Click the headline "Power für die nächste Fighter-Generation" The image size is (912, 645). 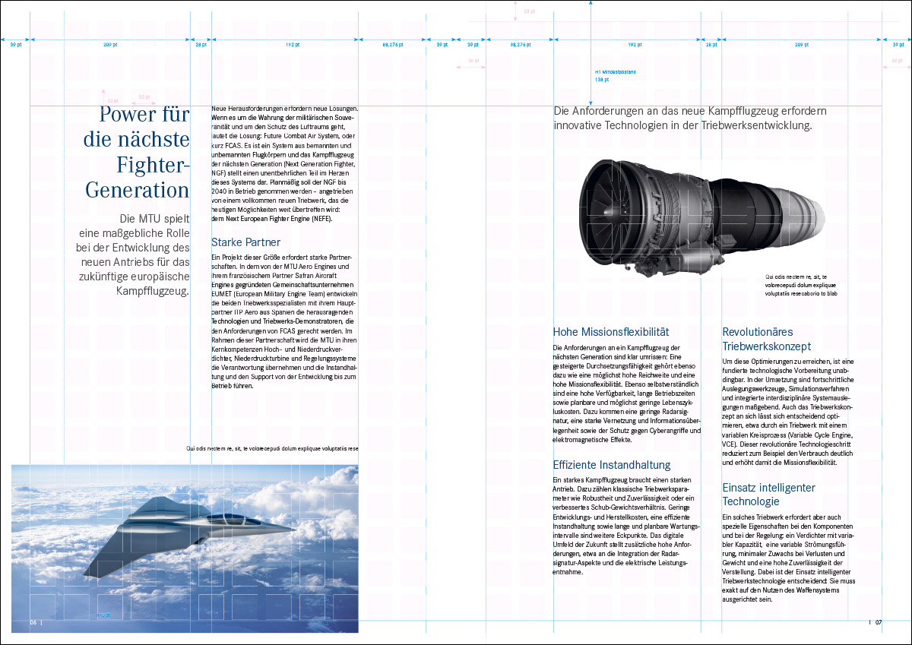pyautogui.click(x=136, y=153)
